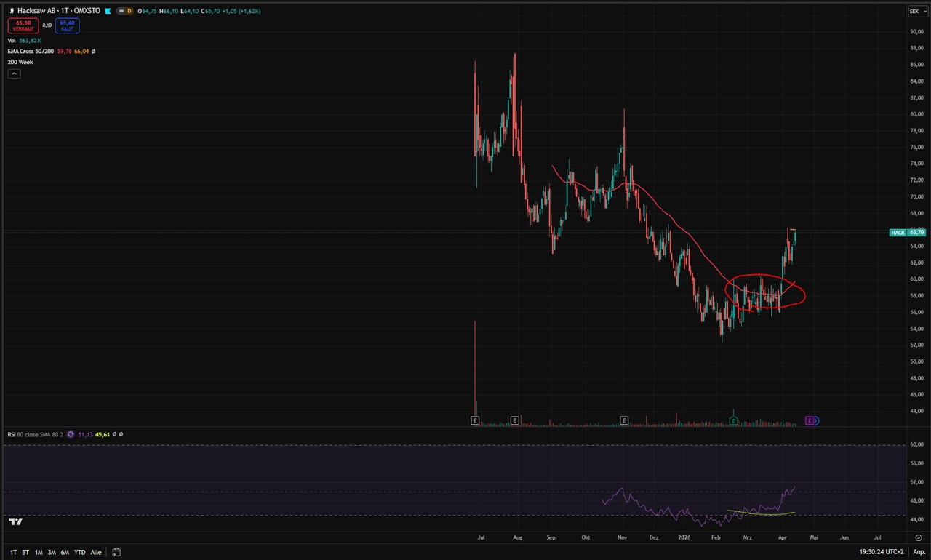931x560 pixels.
Task: Open the go-to-date calendar icon
Action: pos(116,552)
